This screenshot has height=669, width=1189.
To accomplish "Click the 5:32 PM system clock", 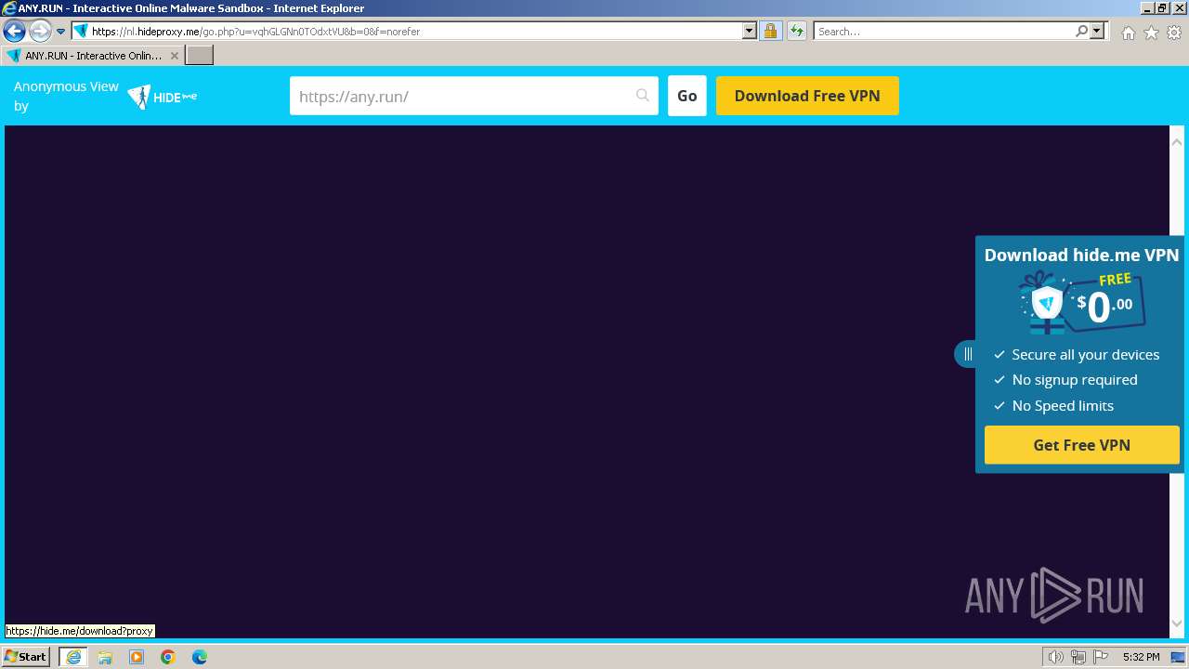I will tap(1141, 657).
